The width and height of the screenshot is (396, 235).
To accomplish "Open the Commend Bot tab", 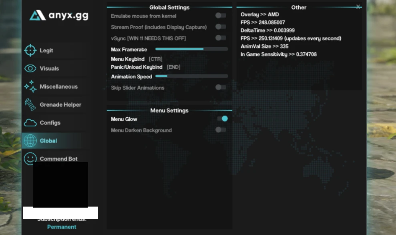I will pyautogui.click(x=56, y=159).
